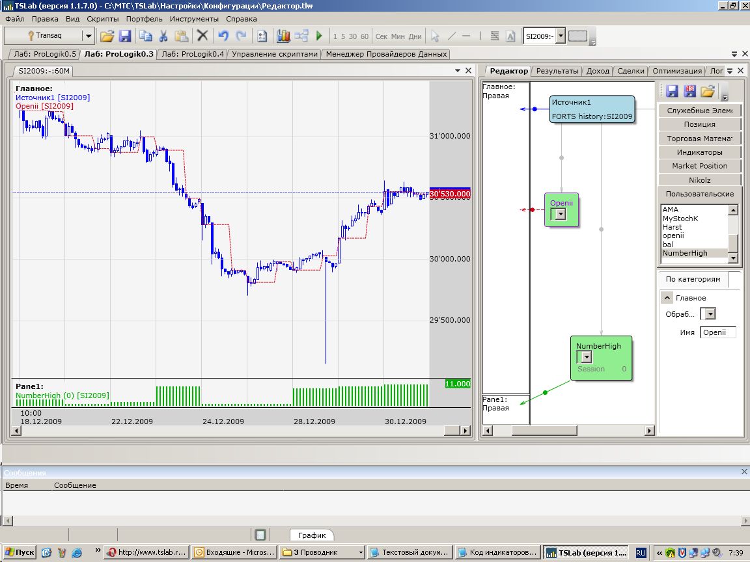The width and height of the screenshot is (750, 562).
Task: Switch to the Результаты tab
Action: (x=557, y=71)
